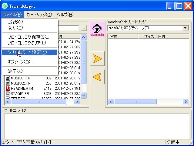Image resolution: width=194 pixels, height=146 pixels.
Task: Choose 切断(D) from the file menu
Action: point(30,28)
